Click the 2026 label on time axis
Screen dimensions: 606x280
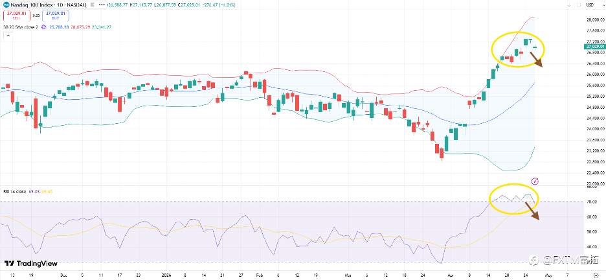[x=165, y=274]
